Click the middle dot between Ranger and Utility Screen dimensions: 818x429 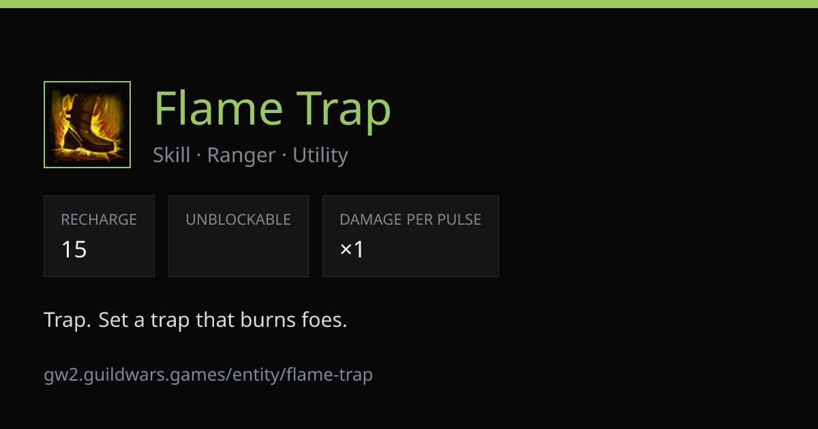(x=284, y=156)
